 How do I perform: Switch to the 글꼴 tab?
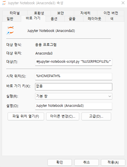pyautogui.click(x=74, y=19)
